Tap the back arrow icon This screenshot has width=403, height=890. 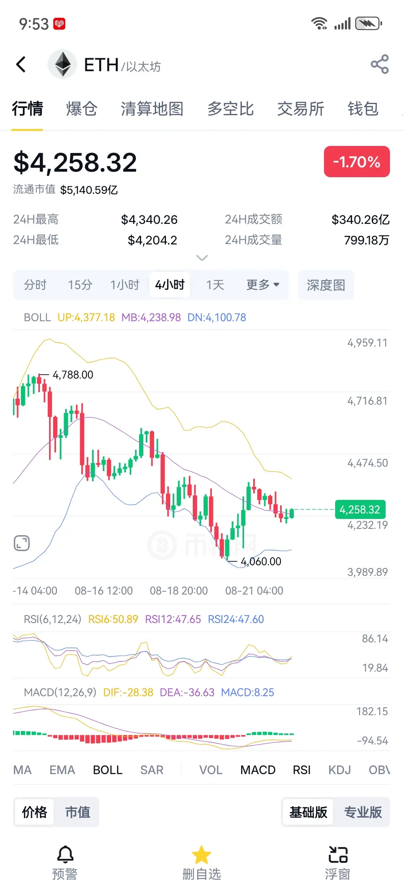(x=21, y=64)
